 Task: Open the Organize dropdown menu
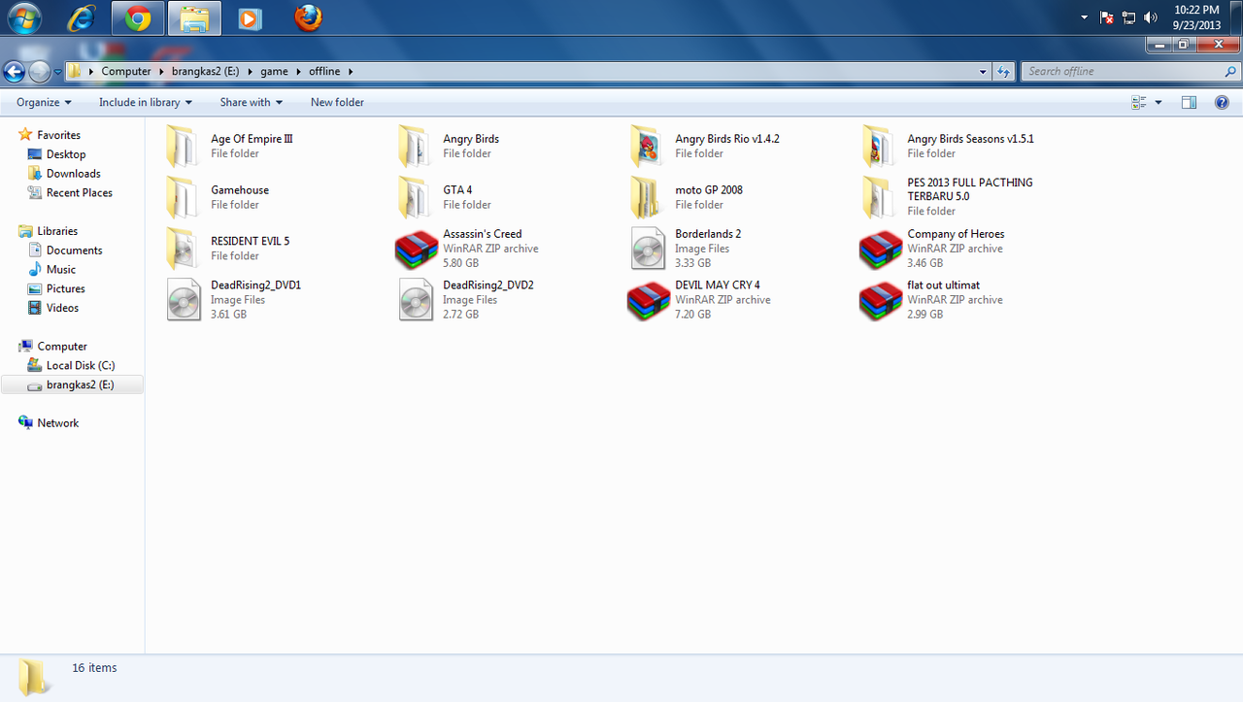44,102
